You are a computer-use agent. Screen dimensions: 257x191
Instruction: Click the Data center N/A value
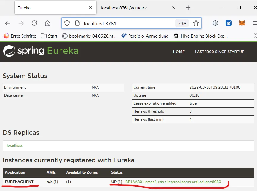tap(95, 95)
